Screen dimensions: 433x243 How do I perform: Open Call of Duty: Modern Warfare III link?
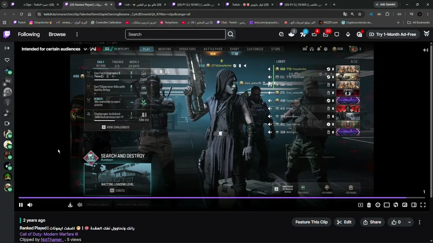pyautogui.click(x=49, y=234)
